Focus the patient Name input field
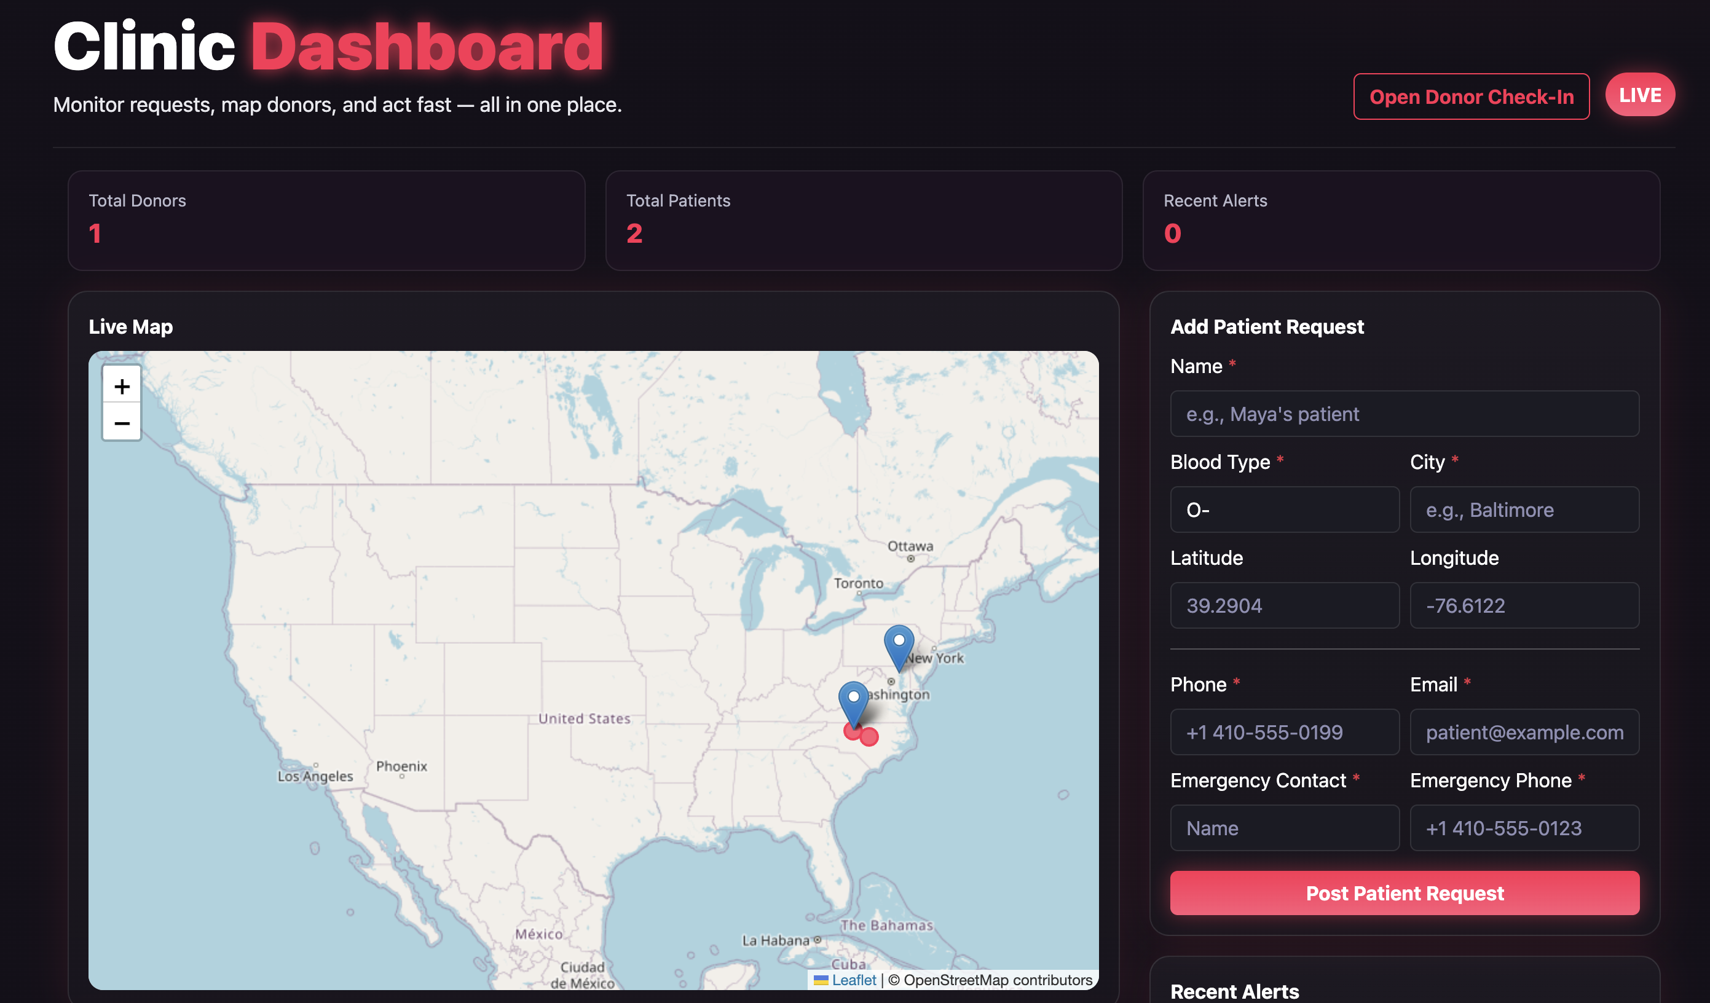1710x1003 pixels. tap(1404, 414)
